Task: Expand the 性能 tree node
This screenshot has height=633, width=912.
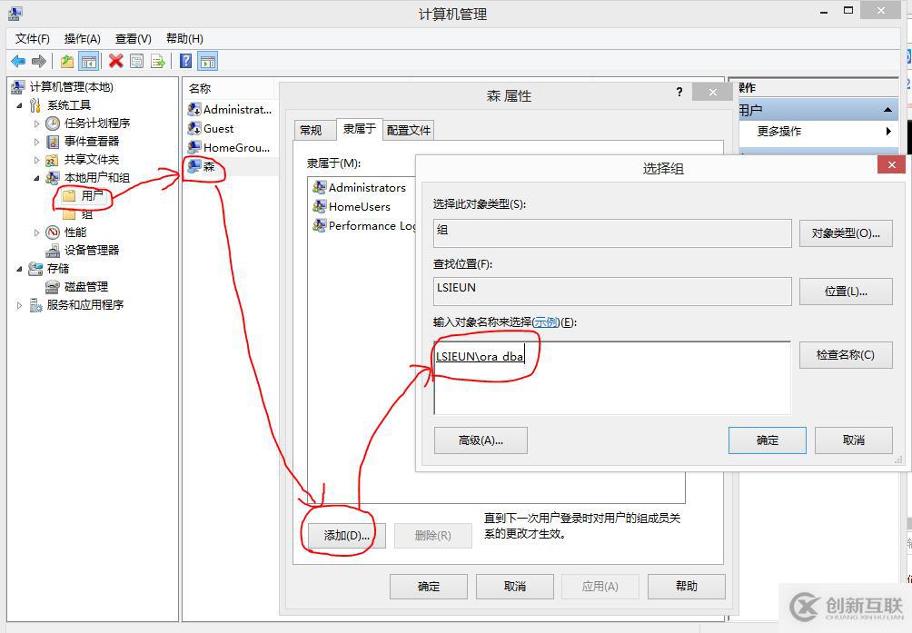Action: click(x=36, y=232)
